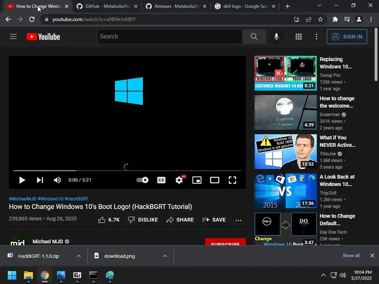379x284 pixels.
Task: Click the #HackBGRT hashtag
Action: pyautogui.click(x=76, y=199)
